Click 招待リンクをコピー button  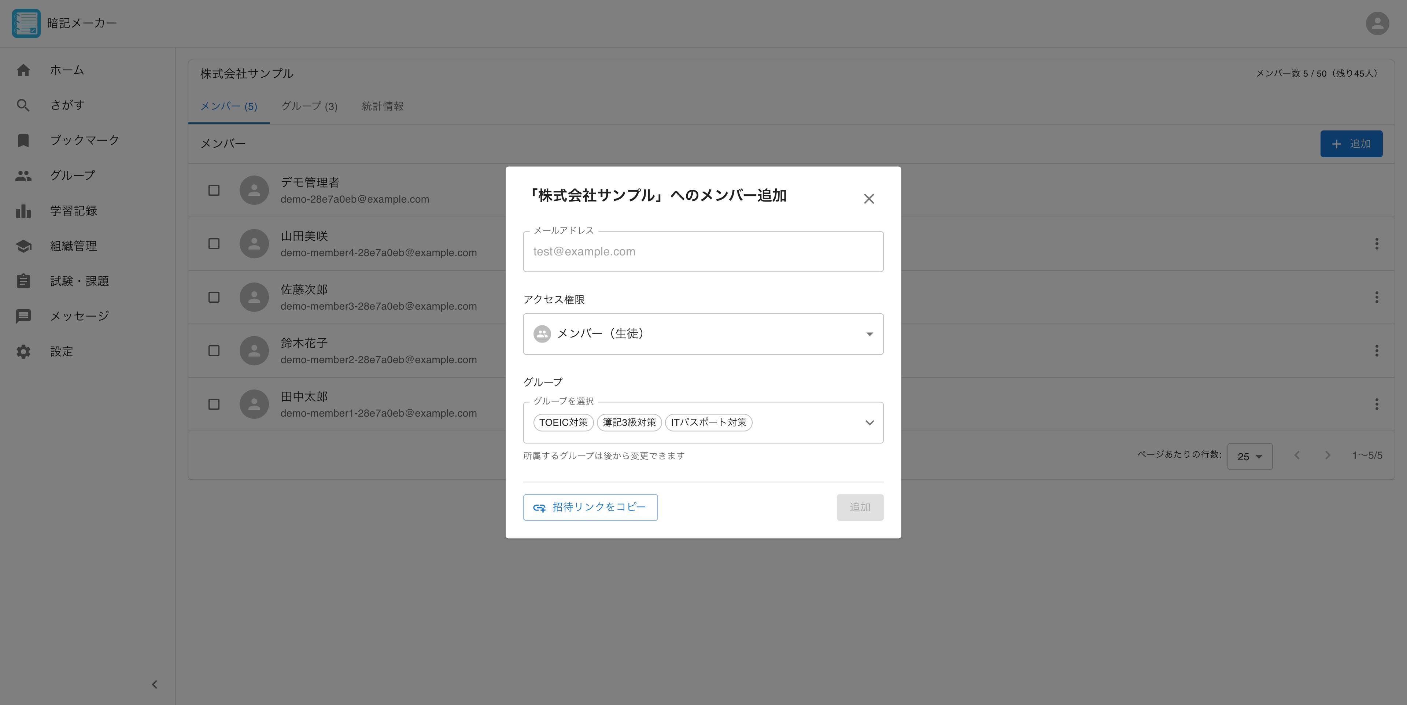pos(590,507)
